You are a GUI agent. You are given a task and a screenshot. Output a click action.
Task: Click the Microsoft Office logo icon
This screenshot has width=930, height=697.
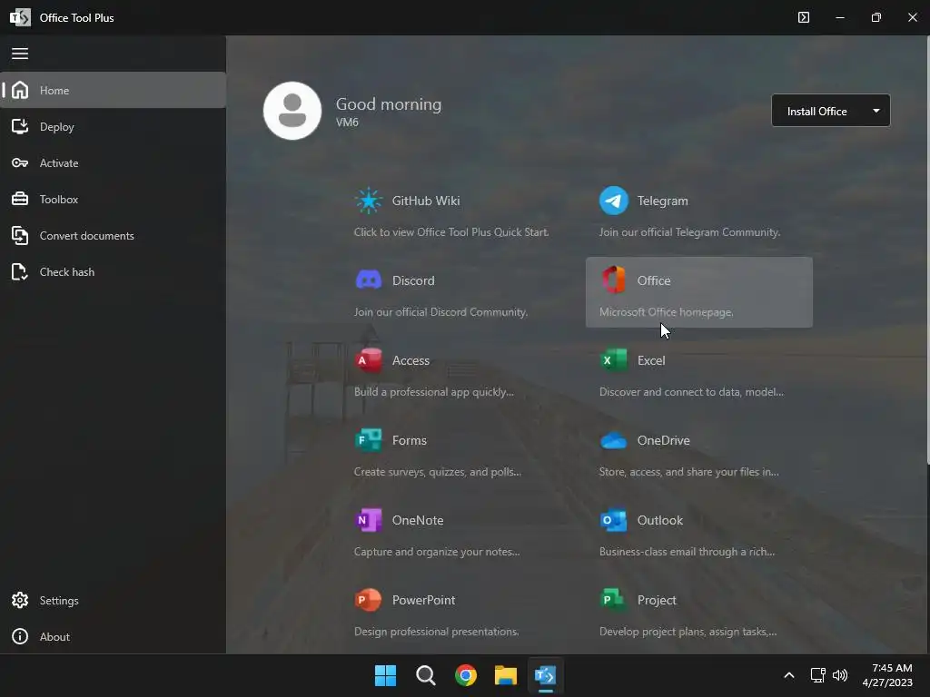613,280
